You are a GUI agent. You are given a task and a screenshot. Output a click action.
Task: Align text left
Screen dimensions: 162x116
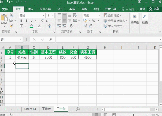point(59,21)
